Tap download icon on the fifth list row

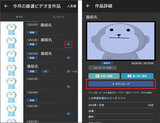(69, 86)
